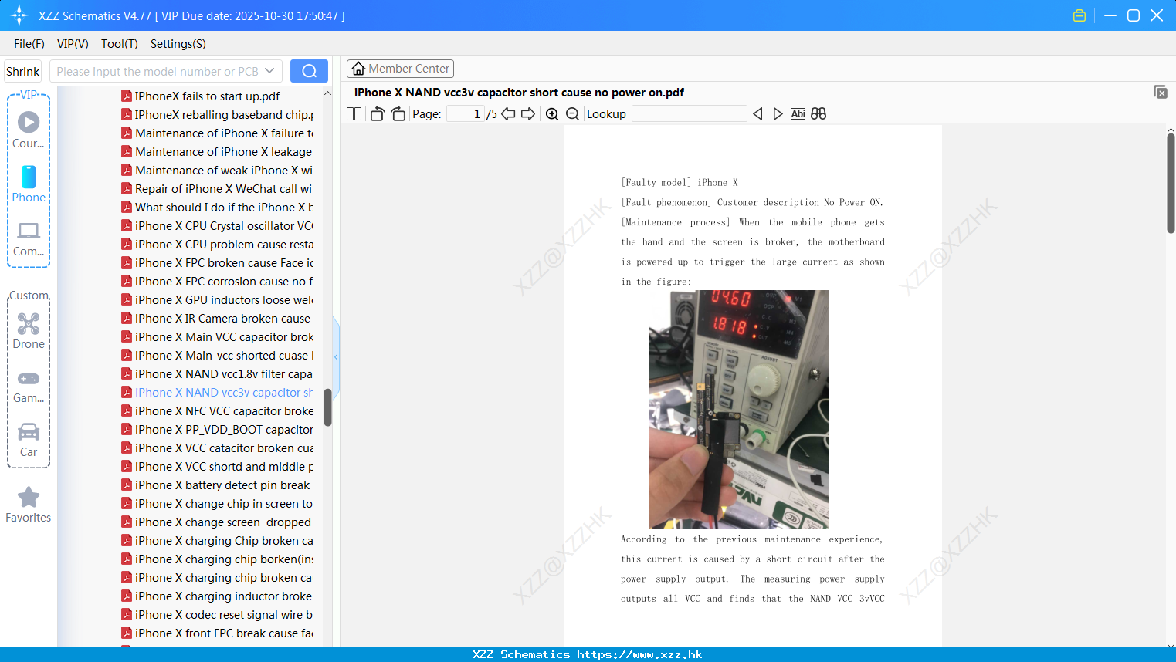Screen dimensions: 1176x662
Task: Zoom out of the PDF
Action: click(572, 113)
